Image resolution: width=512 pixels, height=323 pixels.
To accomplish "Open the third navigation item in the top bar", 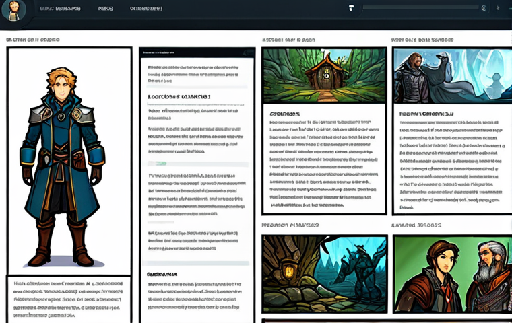I will tap(146, 9).
